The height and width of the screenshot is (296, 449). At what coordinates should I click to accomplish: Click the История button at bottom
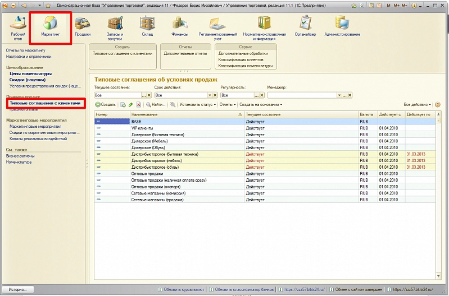point(17,289)
